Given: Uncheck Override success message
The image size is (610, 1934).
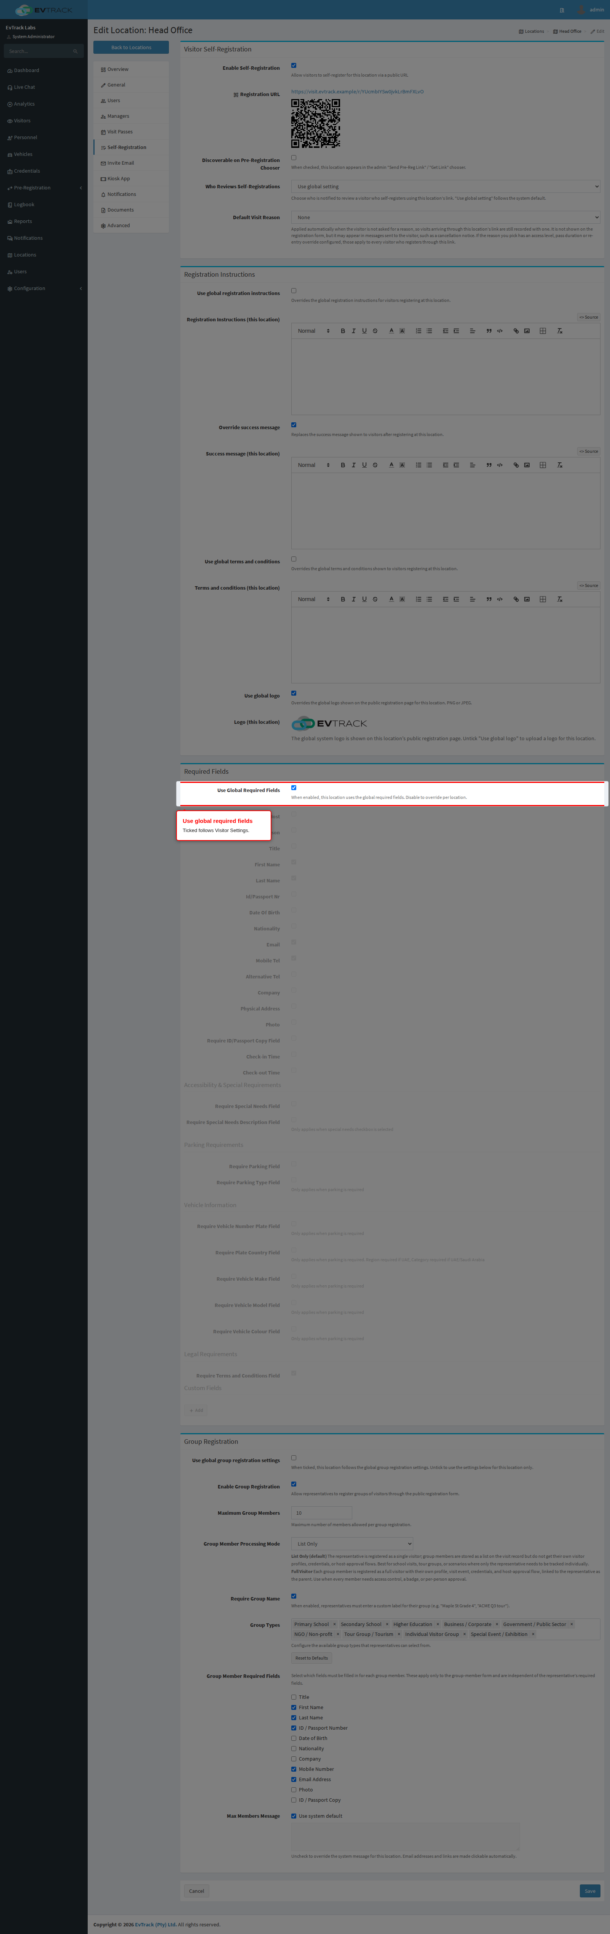Looking at the screenshot, I should [x=294, y=425].
